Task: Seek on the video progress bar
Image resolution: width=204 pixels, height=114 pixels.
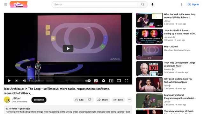Action: pyautogui.click(x=68, y=77)
